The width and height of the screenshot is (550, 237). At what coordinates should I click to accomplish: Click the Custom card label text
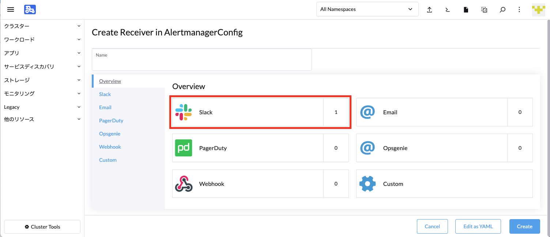coord(393,184)
